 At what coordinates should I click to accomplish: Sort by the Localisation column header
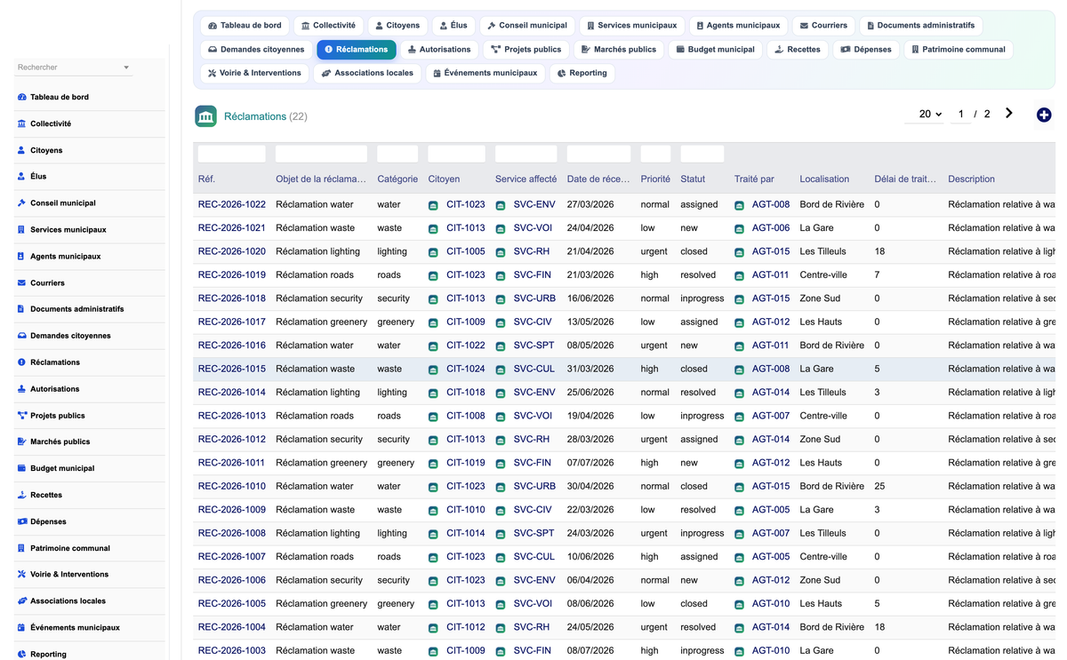[x=824, y=179]
